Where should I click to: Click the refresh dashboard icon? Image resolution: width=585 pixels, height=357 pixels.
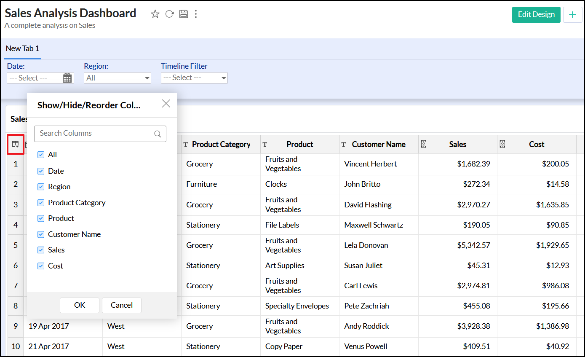point(169,14)
